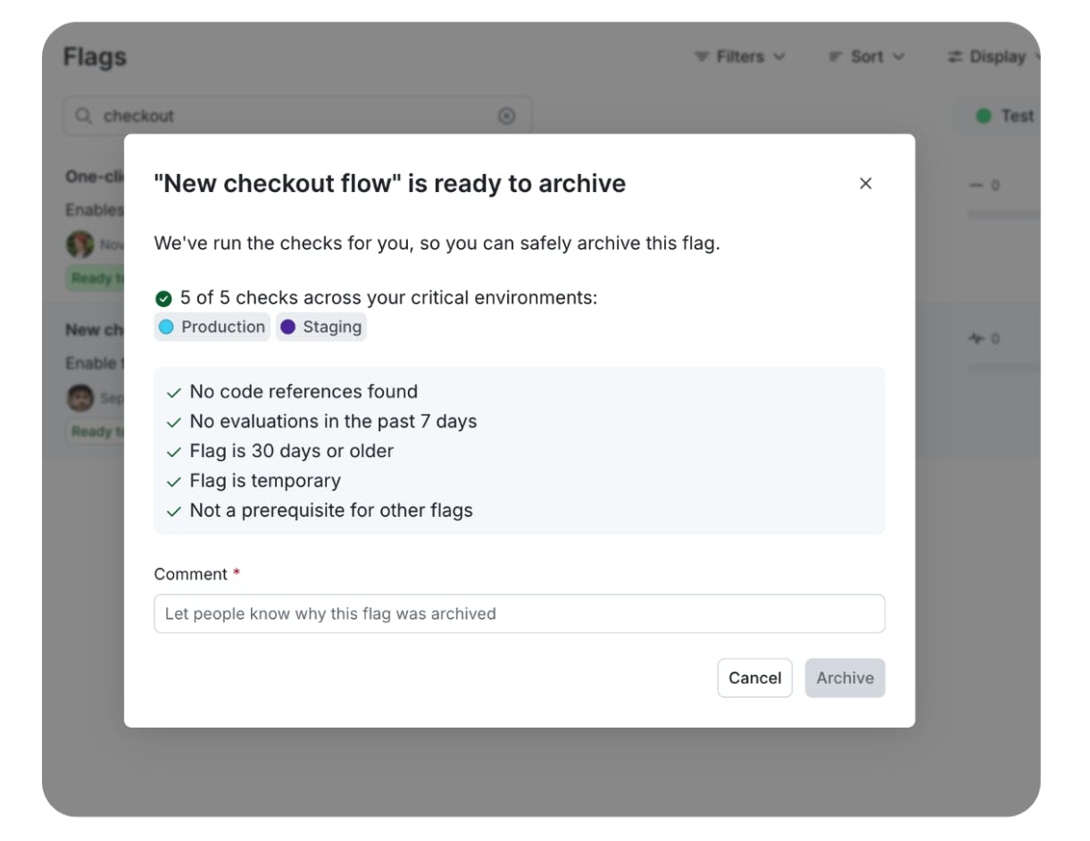Click the checkmark beside Not a prerequisite
The width and height of the screenshot is (1090, 841).
click(x=174, y=512)
